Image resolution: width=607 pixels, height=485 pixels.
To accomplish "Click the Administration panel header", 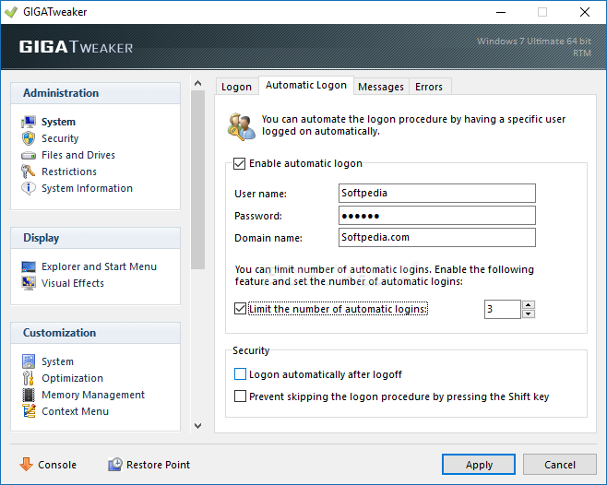I will 96,93.
